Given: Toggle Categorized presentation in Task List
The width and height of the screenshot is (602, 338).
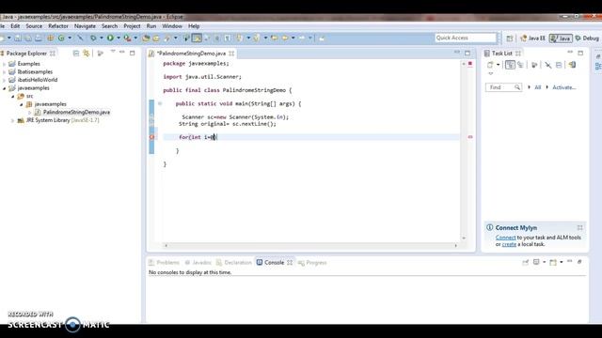Looking at the screenshot, I should point(510,65).
